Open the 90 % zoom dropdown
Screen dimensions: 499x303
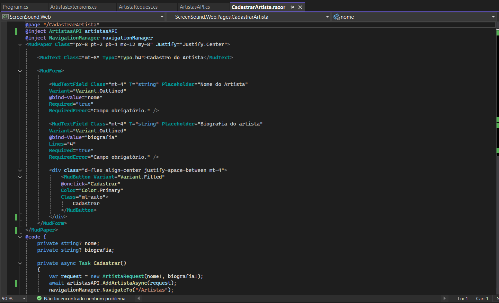24,298
